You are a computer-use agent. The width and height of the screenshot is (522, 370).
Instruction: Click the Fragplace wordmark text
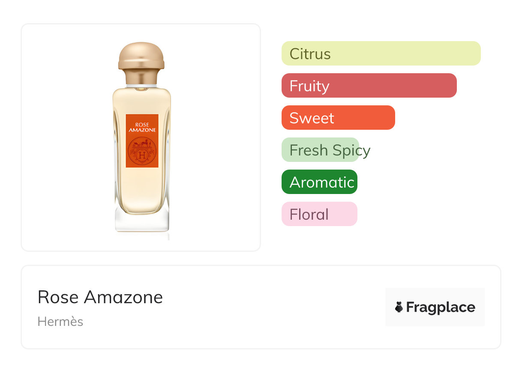(x=441, y=307)
